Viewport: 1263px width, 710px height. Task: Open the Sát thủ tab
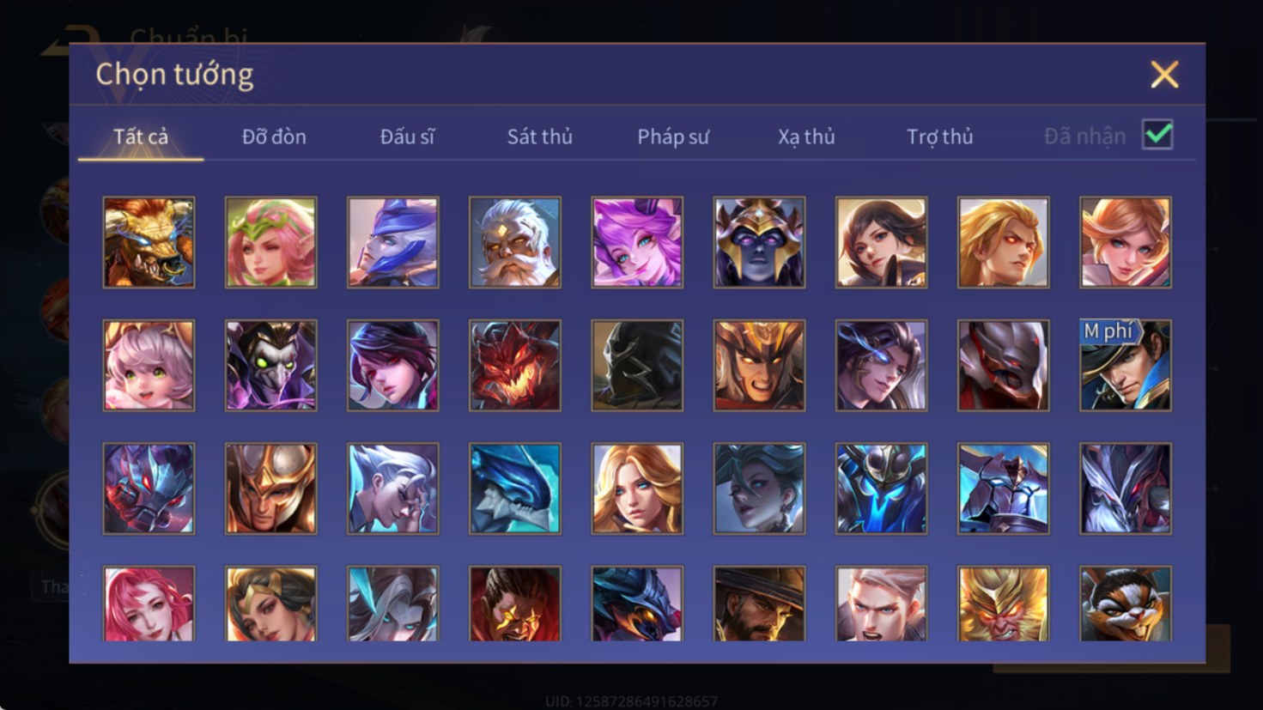(x=539, y=137)
